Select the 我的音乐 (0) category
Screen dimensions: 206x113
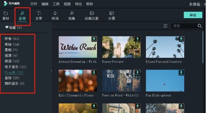coord(15,83)
